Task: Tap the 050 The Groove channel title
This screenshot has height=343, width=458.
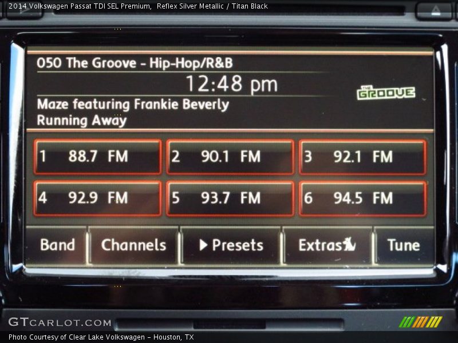Action: [x=135, y=63]
